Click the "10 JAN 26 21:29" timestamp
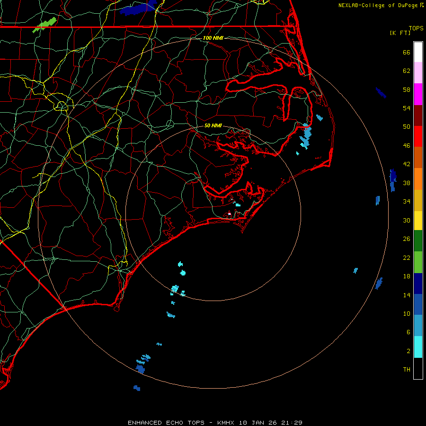426x426 pixels. click(x=271, y=423)
